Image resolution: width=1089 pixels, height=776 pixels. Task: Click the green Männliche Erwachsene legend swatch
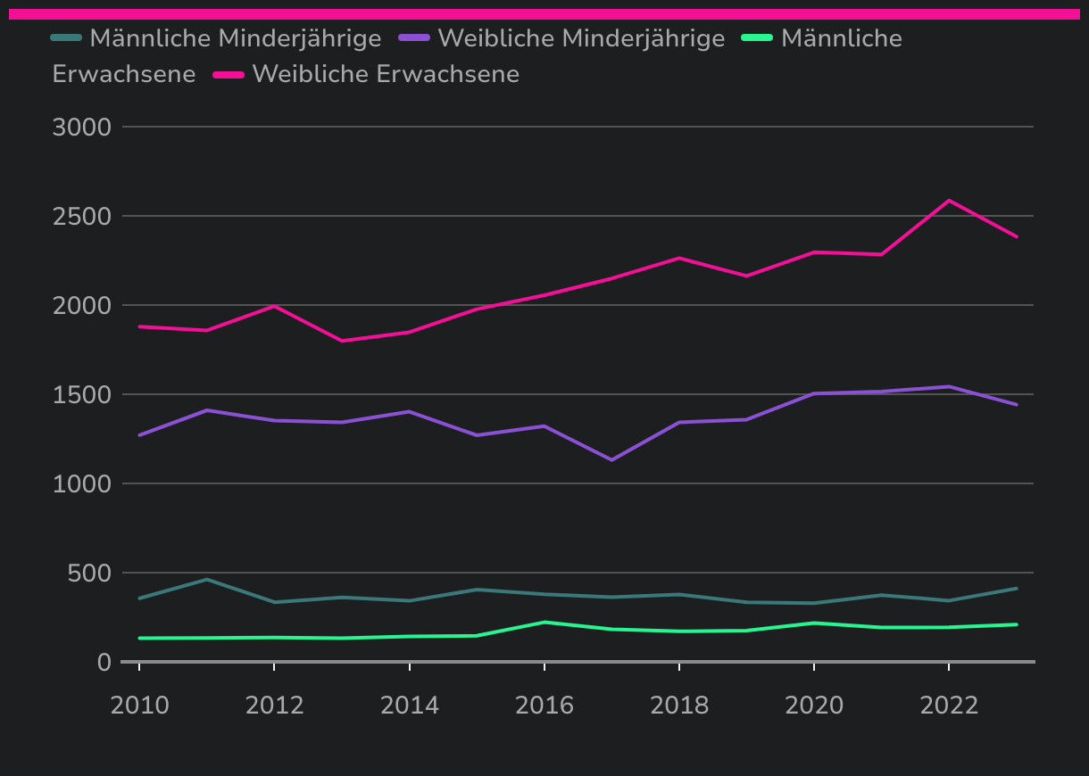pos(757,38)
